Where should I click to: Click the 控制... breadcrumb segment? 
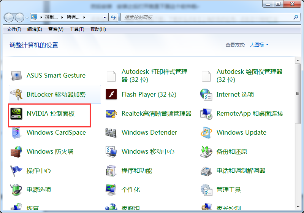51,17
